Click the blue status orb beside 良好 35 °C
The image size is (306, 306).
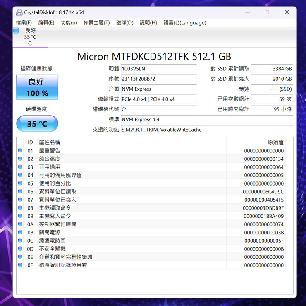pos(16,31)
